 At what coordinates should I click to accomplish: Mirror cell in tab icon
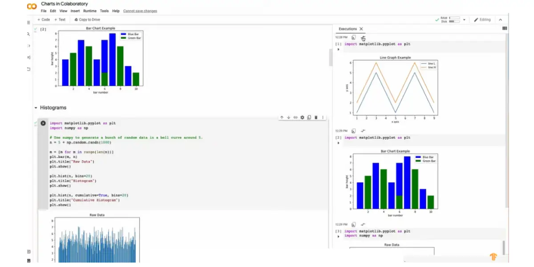(309, 117)
